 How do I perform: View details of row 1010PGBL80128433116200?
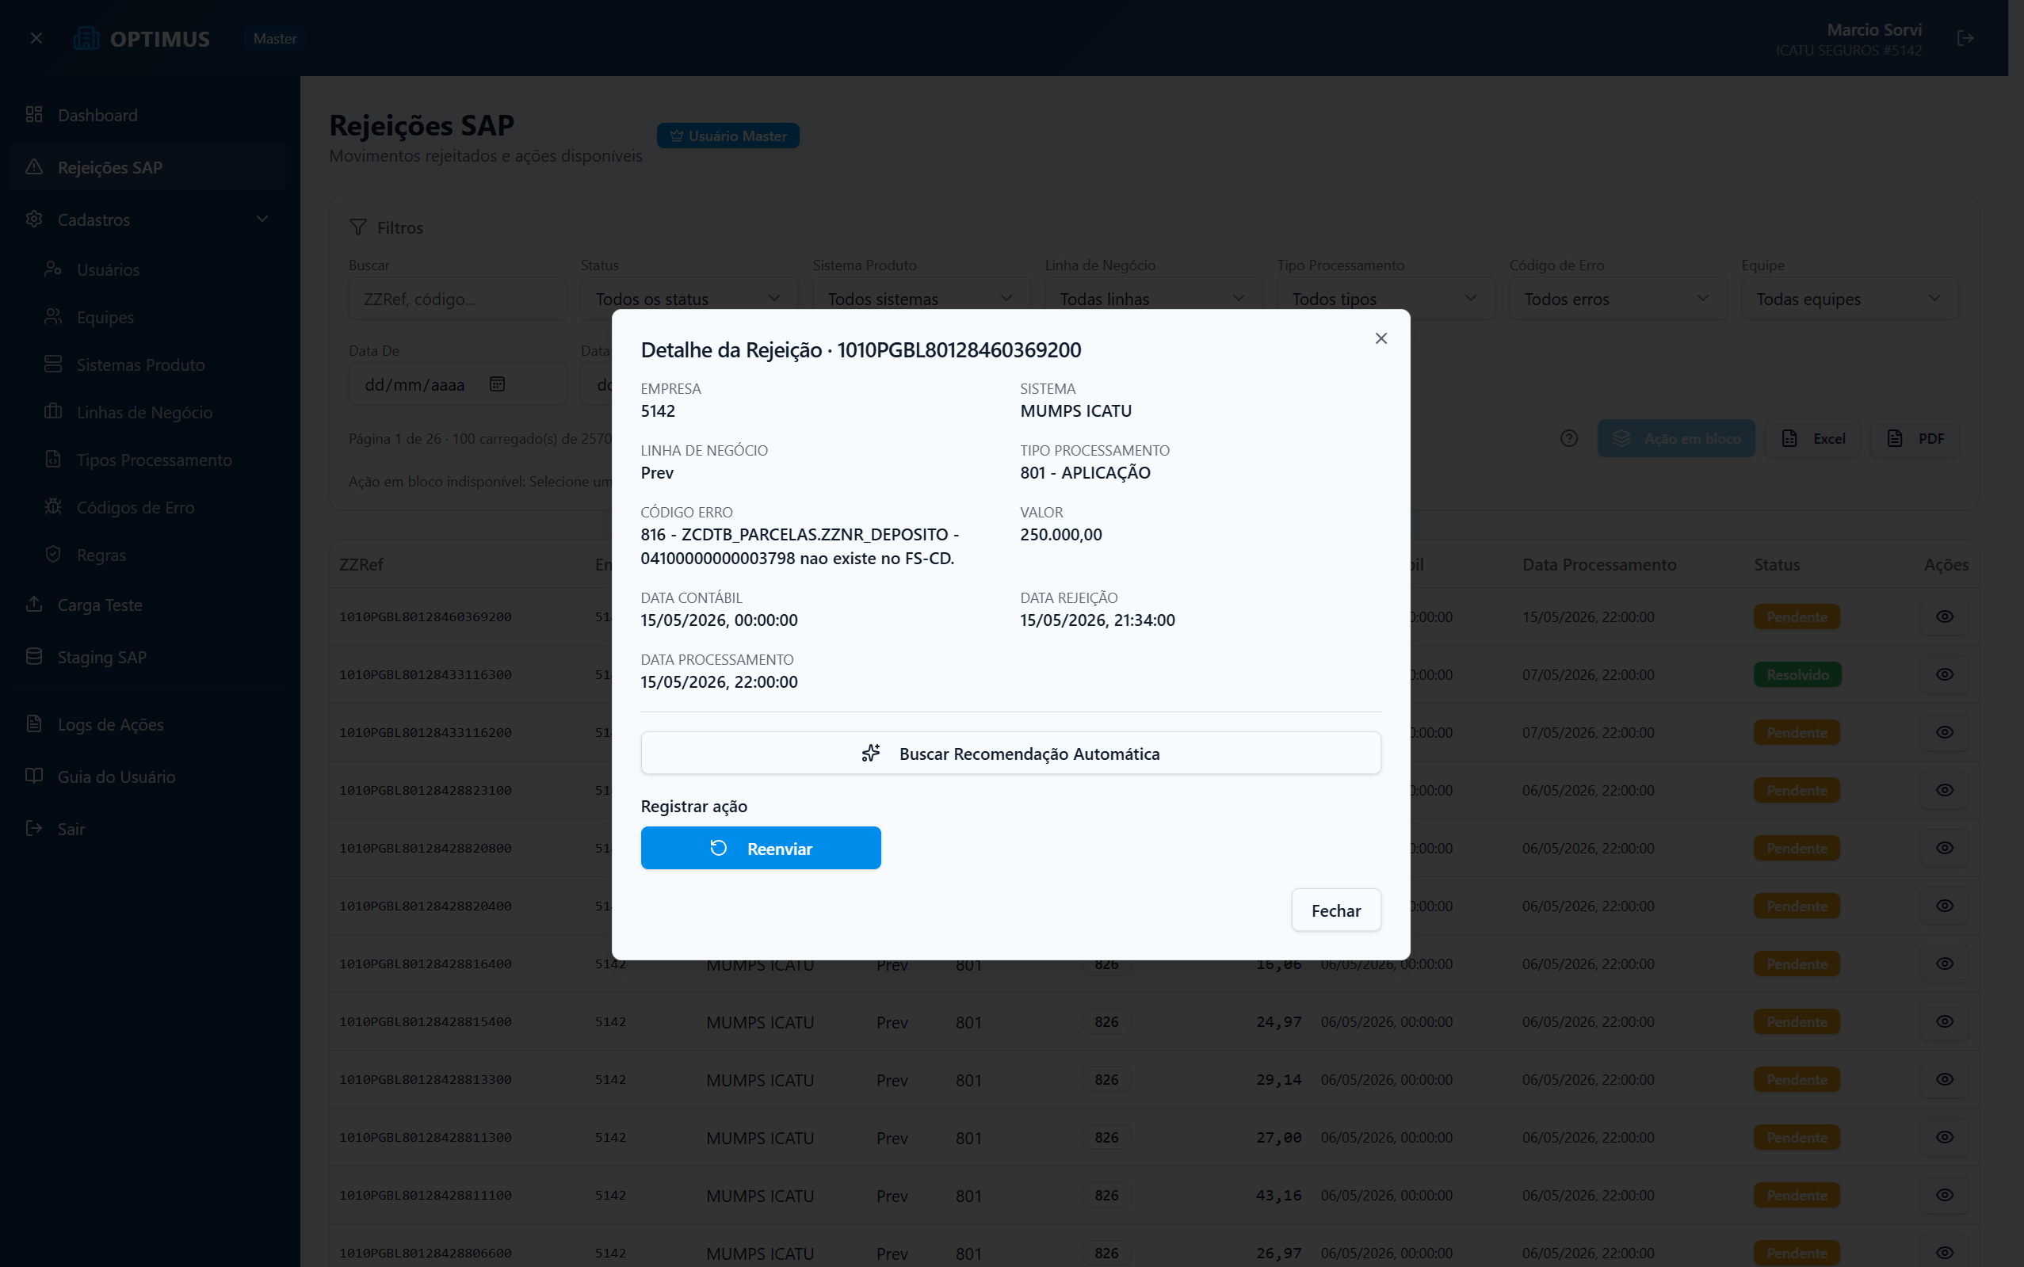click(1945, 732)
